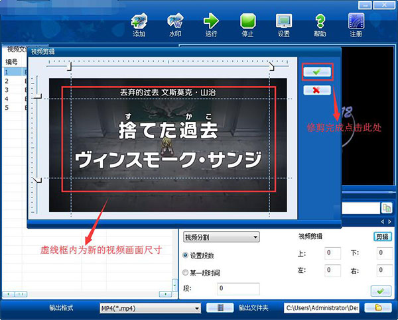
Task: Click the file list scroll-left arrow
Action: click(x=9, y=294)
